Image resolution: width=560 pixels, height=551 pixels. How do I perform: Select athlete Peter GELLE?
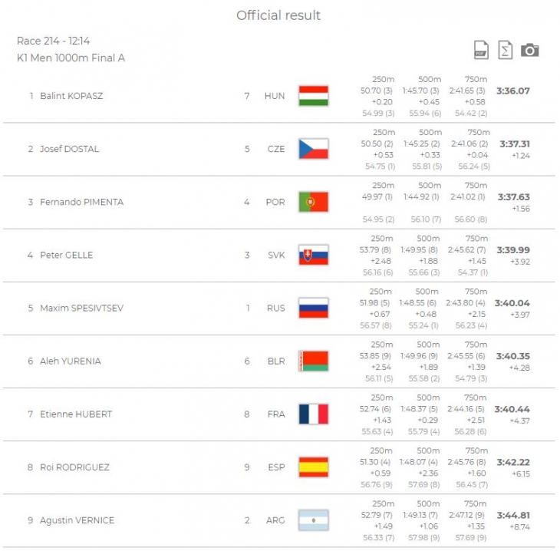point(67,255)
